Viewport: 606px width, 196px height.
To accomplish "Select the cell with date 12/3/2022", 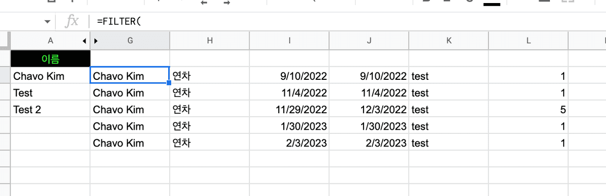I will [x=369, y=109].
